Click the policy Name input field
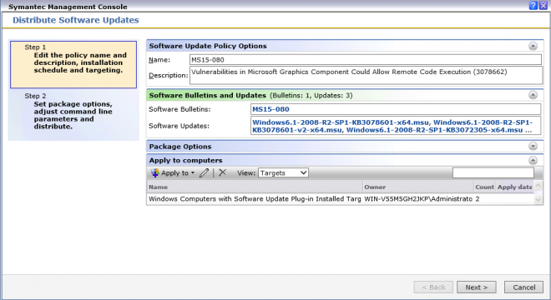This screenshot has height=300, width=551. [366, 60]
